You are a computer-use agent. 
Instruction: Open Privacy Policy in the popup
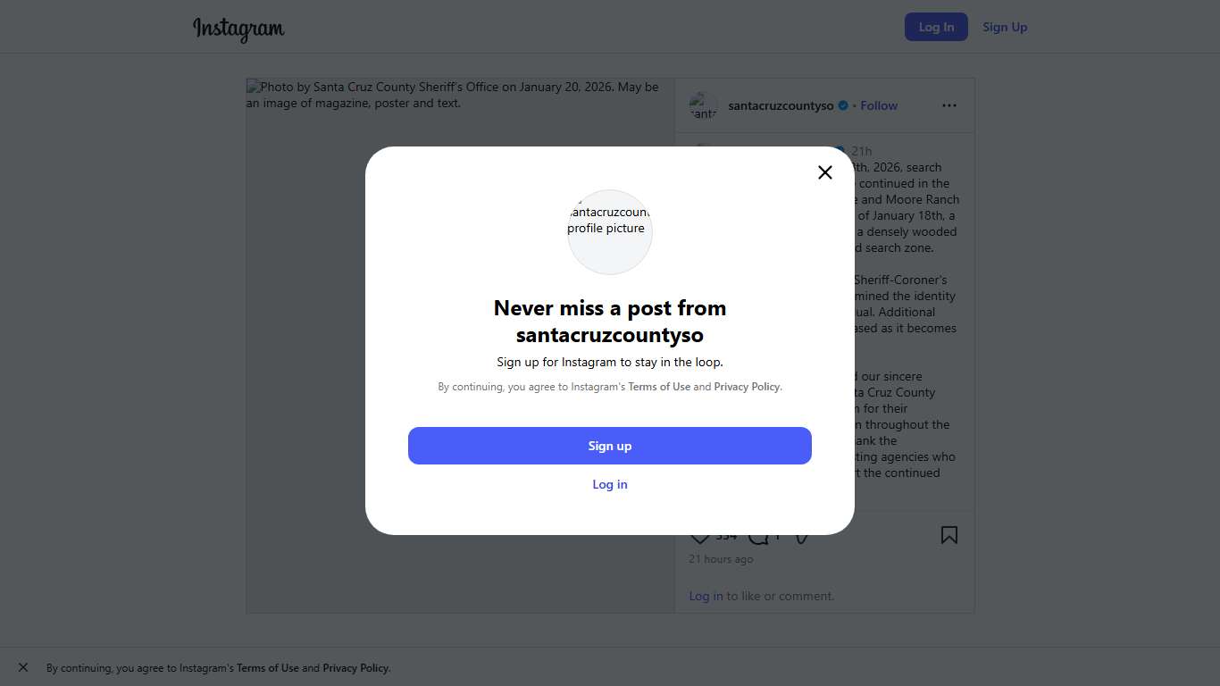(747, 387)
